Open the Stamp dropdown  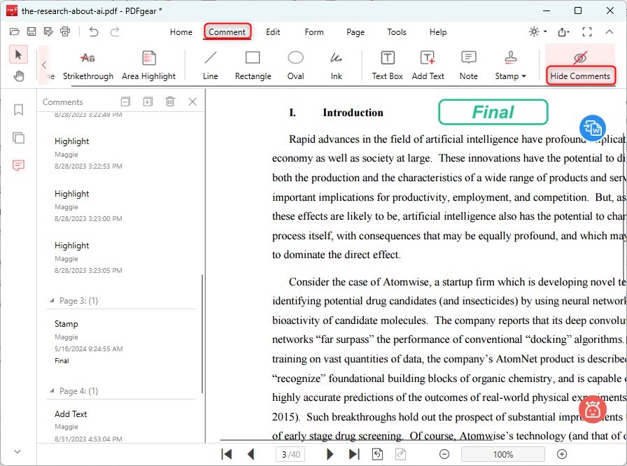click(511, 65)
